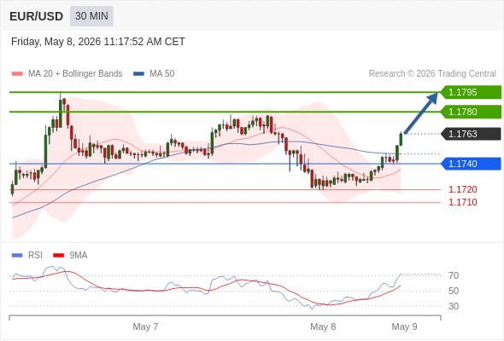The image size is (504, 341).
Task: Open the Research Trading Central copyright link
Action: 432,74
